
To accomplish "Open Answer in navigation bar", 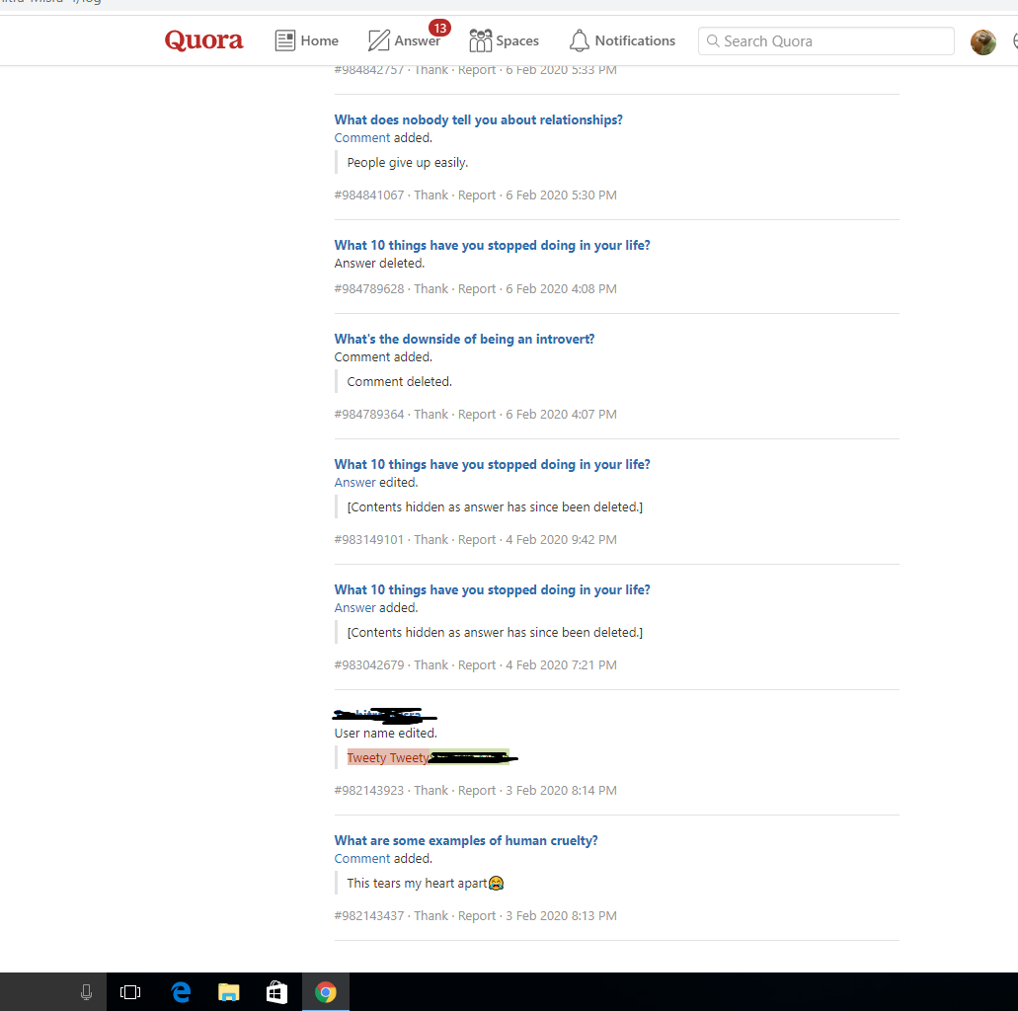I will click(404, 40).
